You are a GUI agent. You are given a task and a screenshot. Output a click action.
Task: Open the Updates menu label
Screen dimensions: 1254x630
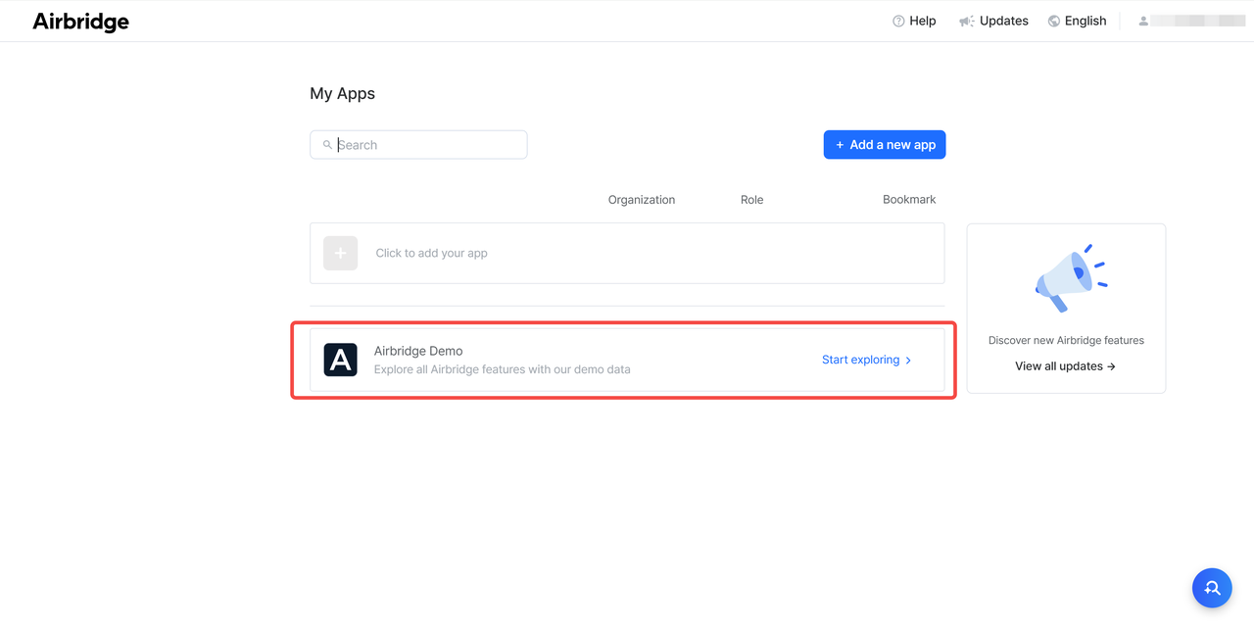(x=1004, y=21)
